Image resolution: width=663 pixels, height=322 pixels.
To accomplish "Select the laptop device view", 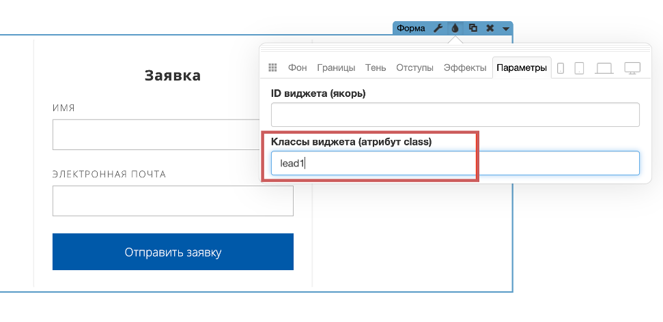I will click(x=604, y=68).
